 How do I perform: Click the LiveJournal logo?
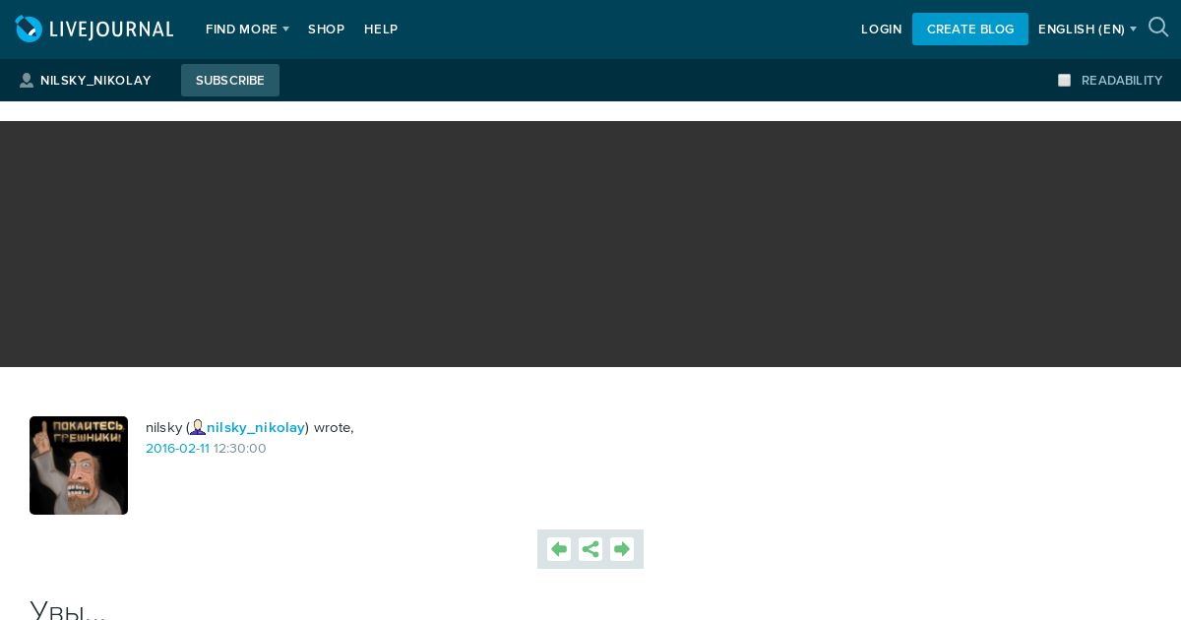tap(94, 30)
